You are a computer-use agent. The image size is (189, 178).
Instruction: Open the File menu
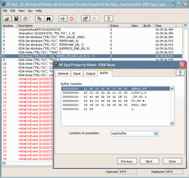coord(5,11)
